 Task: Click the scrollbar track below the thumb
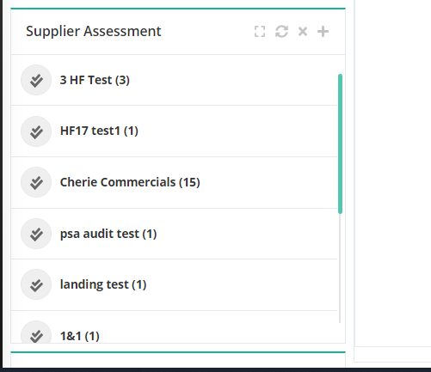340,268
